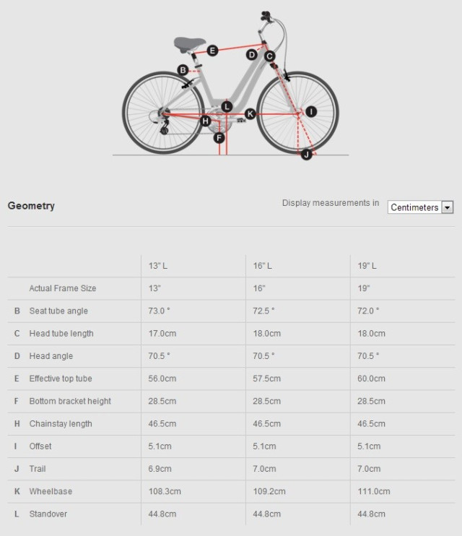Click the B seat tube angle marker on bike

pos(183,70)
